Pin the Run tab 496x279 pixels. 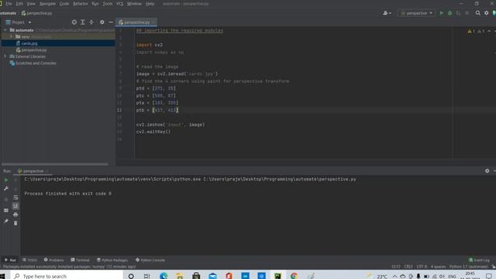(6, 221)
